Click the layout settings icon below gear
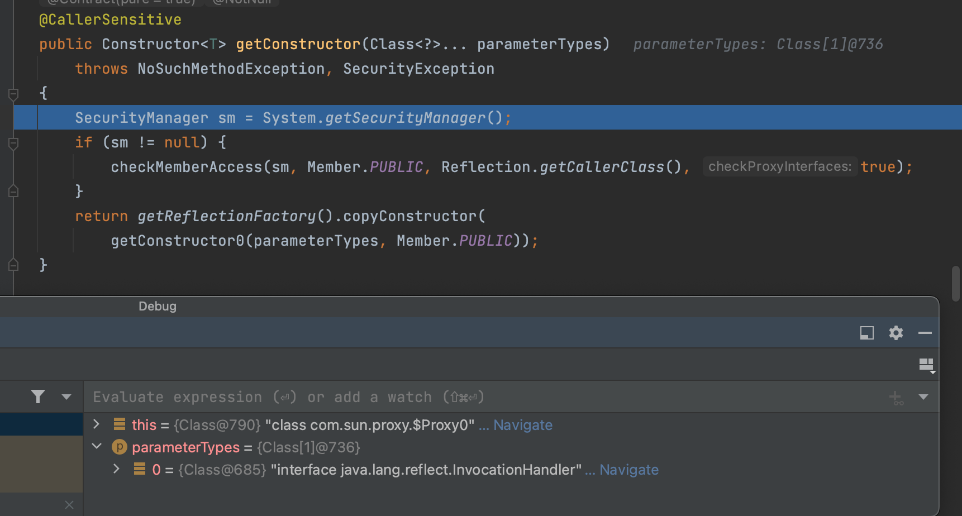The image size is (962, 516). coord(926,365)
